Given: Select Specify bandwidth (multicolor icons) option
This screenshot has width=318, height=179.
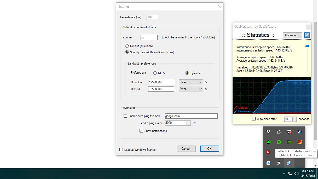Looking at the screenshot, I should tap(127, 52).
